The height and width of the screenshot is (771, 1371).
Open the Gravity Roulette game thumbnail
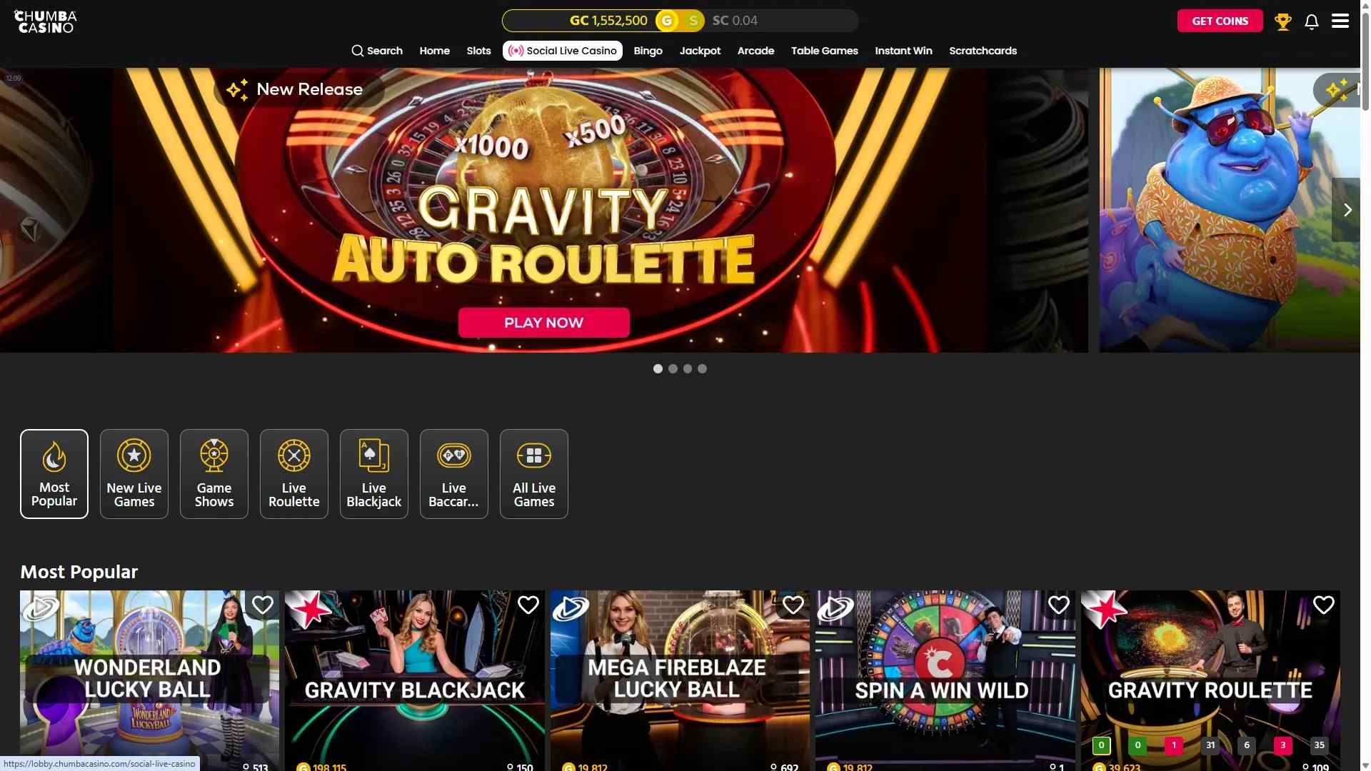pos(1210,680)
